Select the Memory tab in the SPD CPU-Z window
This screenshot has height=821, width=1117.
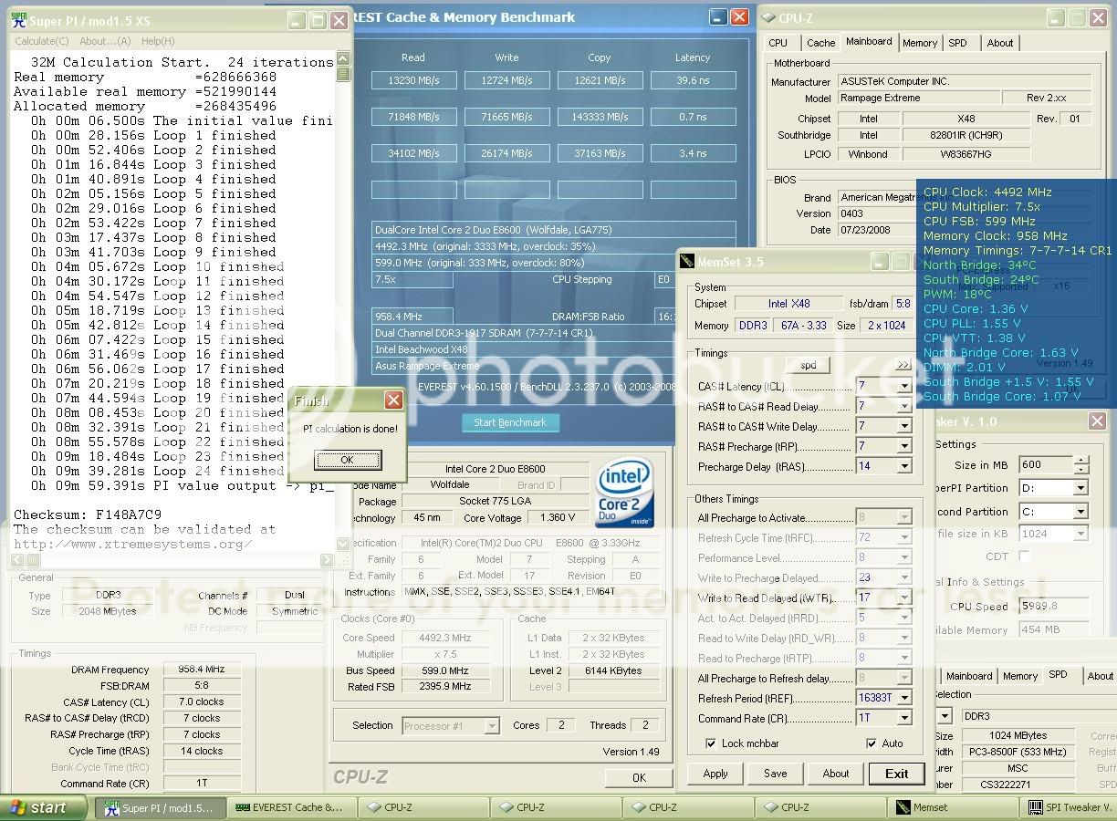click(1020, 676)
